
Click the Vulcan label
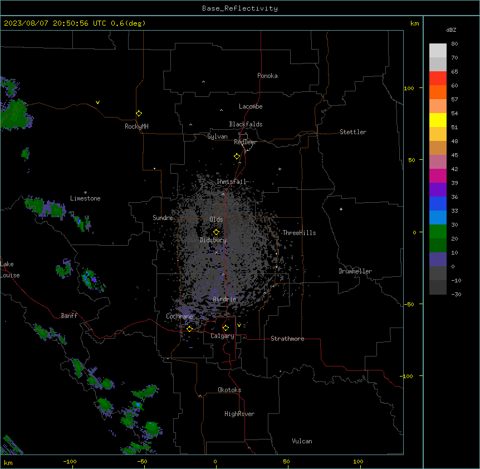coord(302,441)
